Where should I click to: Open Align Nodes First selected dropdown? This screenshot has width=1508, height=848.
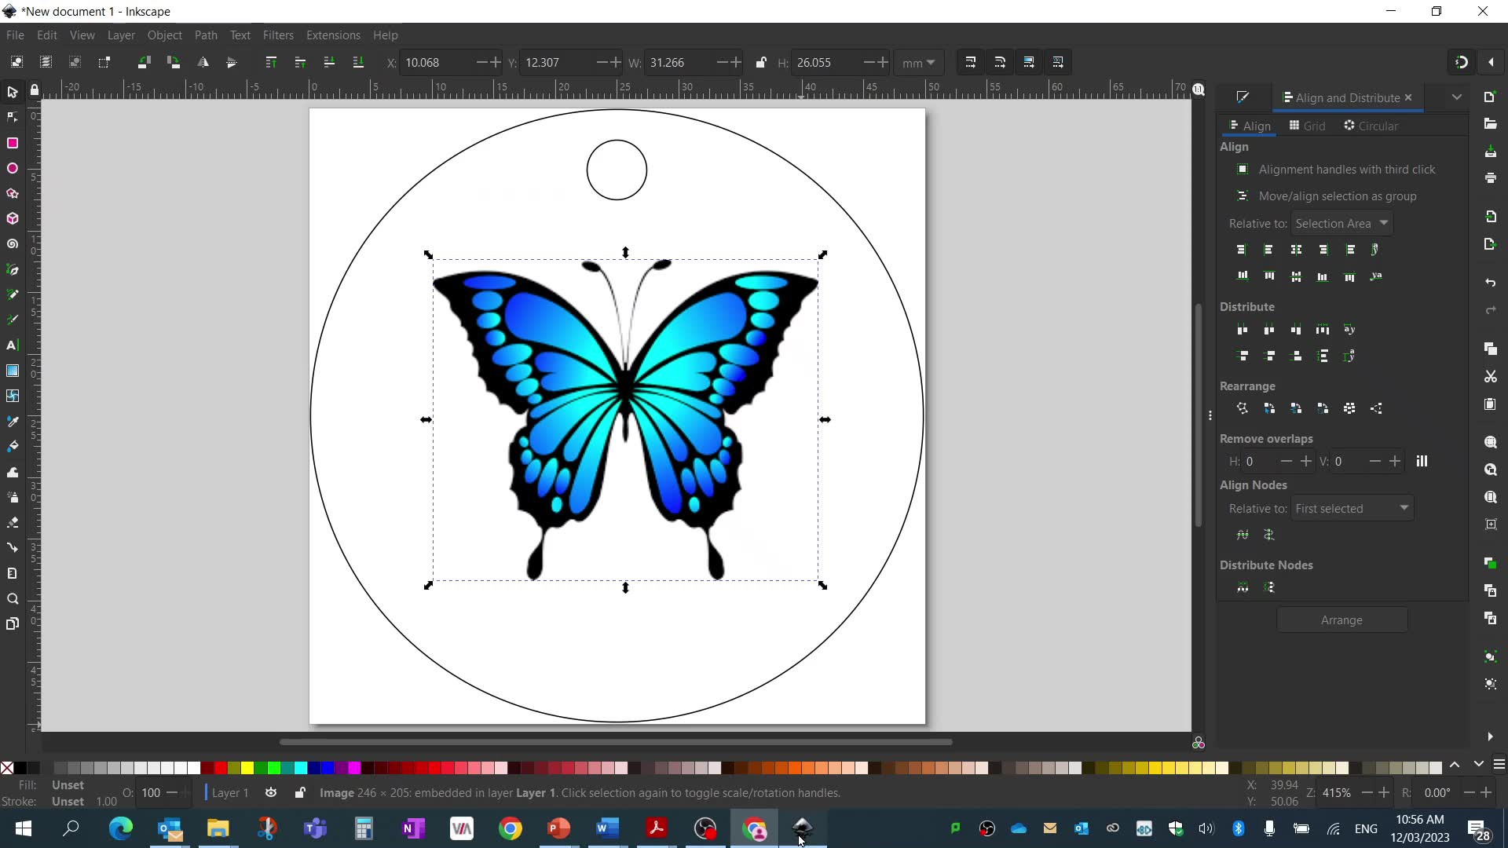pyautogui.click(x=1352, y=509)
